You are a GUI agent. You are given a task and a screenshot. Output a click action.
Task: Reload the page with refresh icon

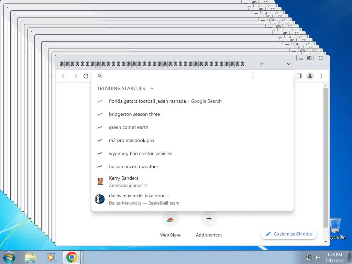click(x=86, y=76)
